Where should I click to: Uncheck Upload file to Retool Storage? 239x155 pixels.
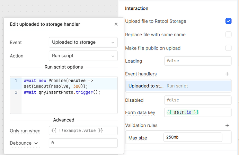[228, 21]
